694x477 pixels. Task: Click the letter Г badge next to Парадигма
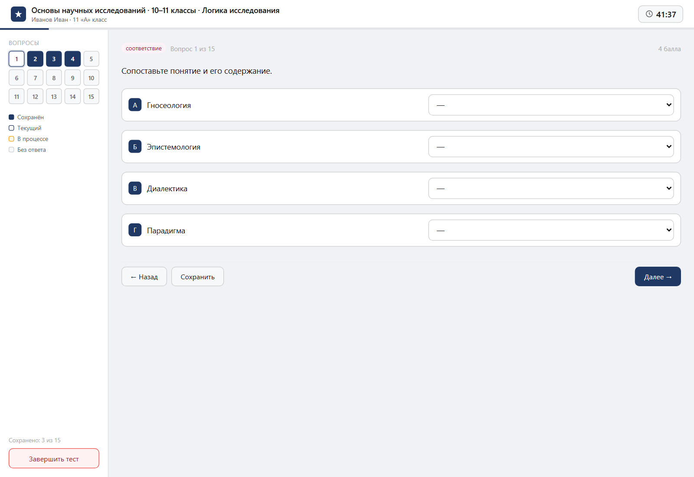(135, 230)
